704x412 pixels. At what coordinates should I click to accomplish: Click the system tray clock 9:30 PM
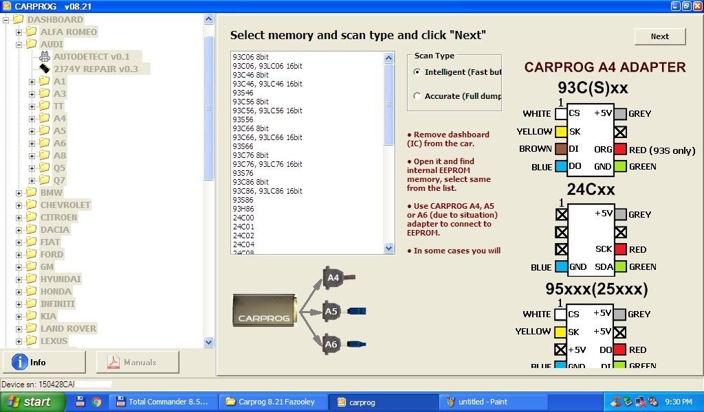point(679,402)
